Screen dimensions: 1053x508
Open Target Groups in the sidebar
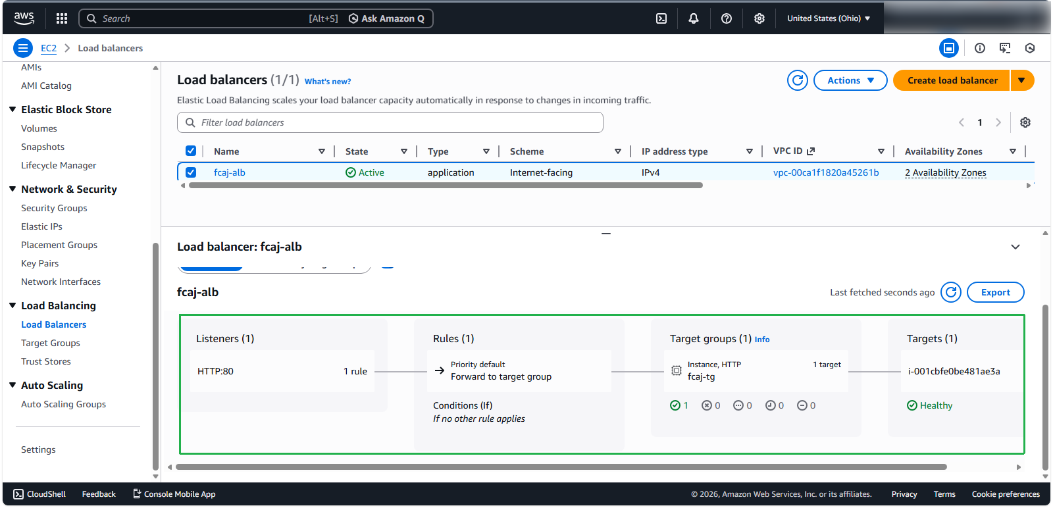[51, 343]
